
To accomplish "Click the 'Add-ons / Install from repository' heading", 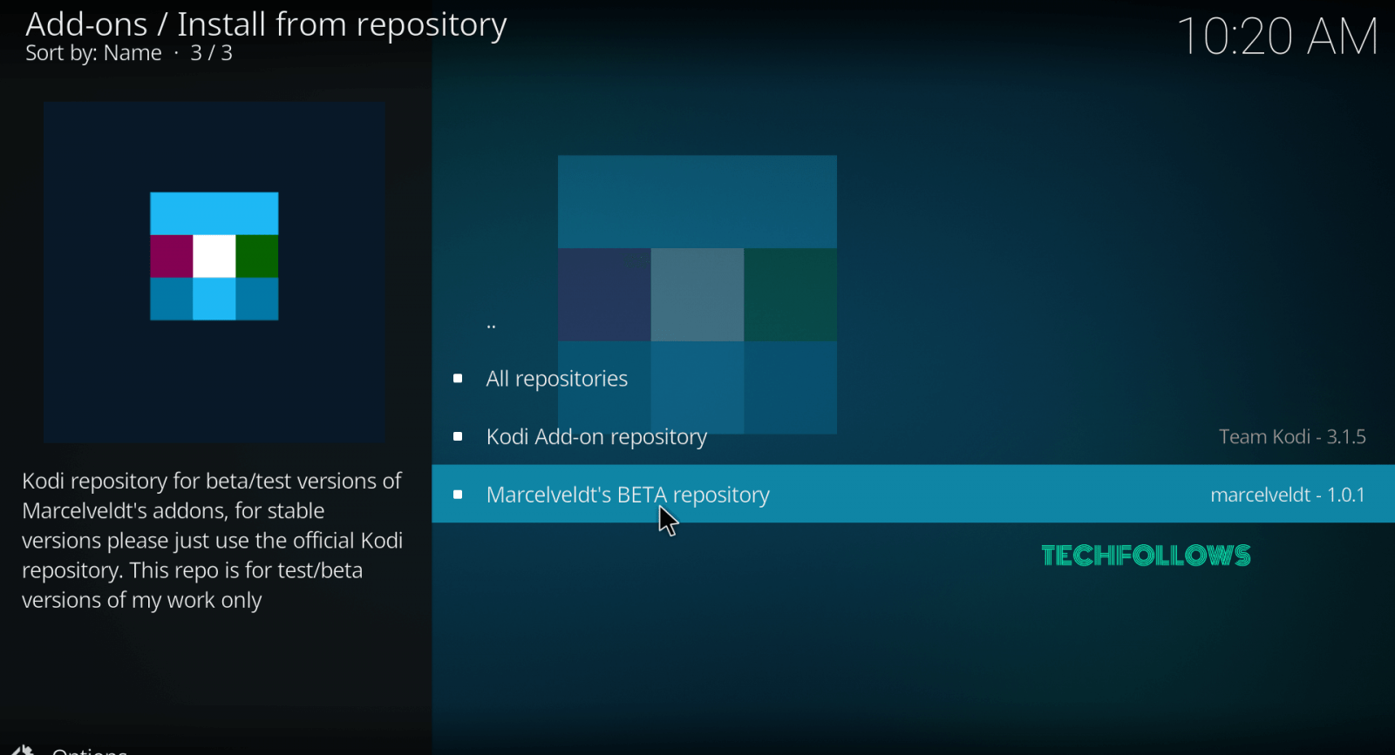I will pyautogui.click(x=266, y=24).
